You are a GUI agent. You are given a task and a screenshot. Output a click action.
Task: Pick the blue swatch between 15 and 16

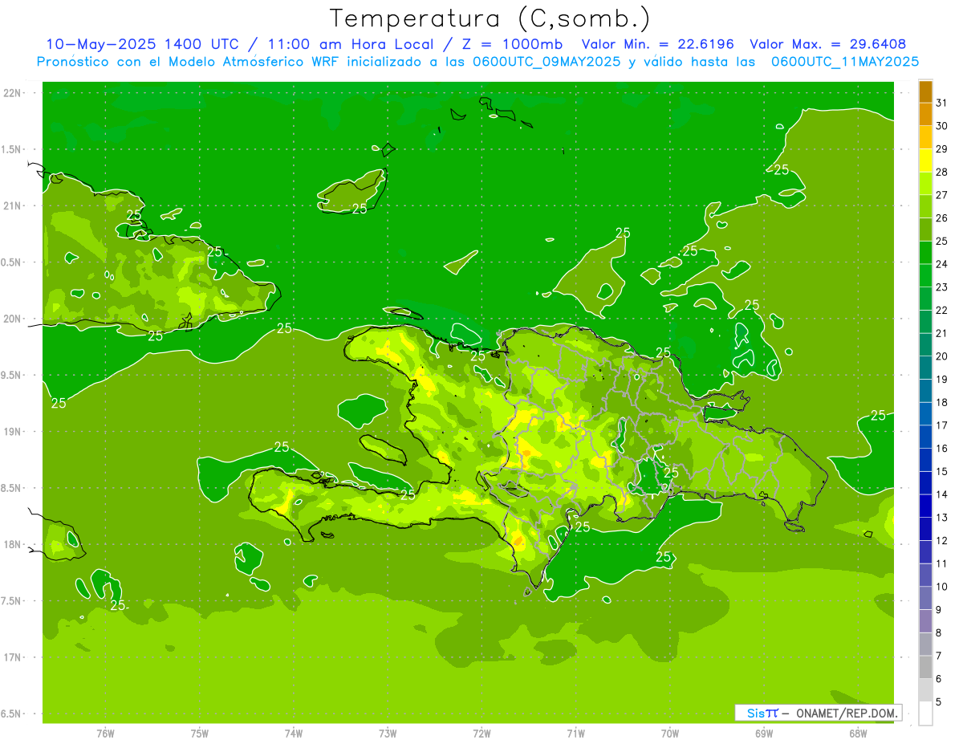(925, 460)
